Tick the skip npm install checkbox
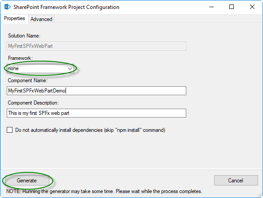The height and width of the screenshot is (198, 263). point(10,130)
